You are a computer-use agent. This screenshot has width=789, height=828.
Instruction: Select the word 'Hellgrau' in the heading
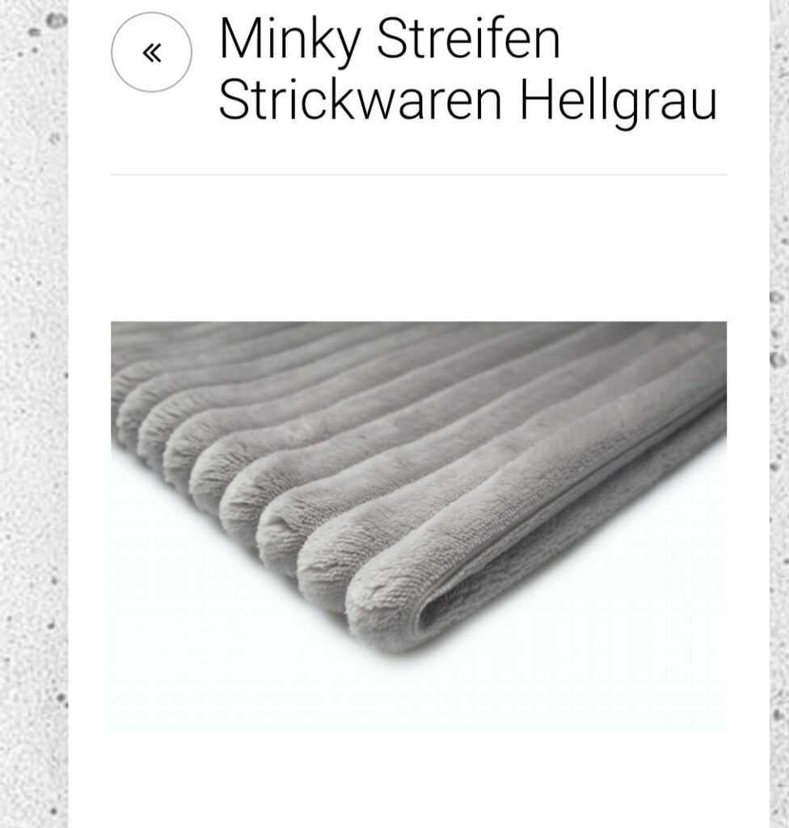[x=618, y=100]
